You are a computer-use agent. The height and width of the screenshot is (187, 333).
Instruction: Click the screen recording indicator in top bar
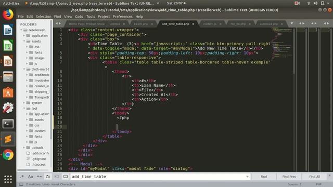297,3
